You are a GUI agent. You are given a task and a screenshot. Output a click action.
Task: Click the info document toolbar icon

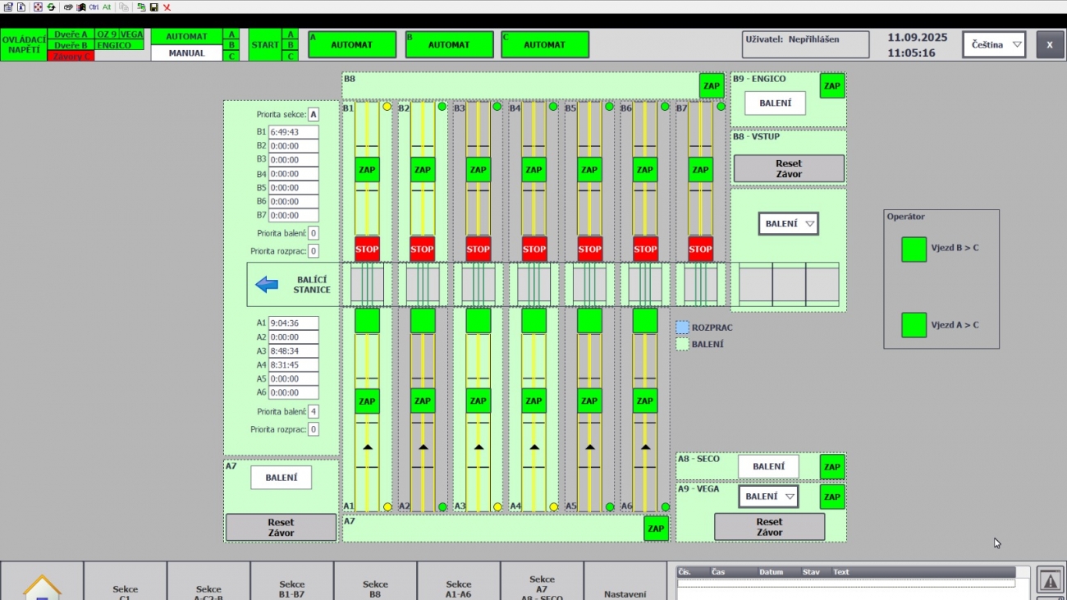[21, 7]
